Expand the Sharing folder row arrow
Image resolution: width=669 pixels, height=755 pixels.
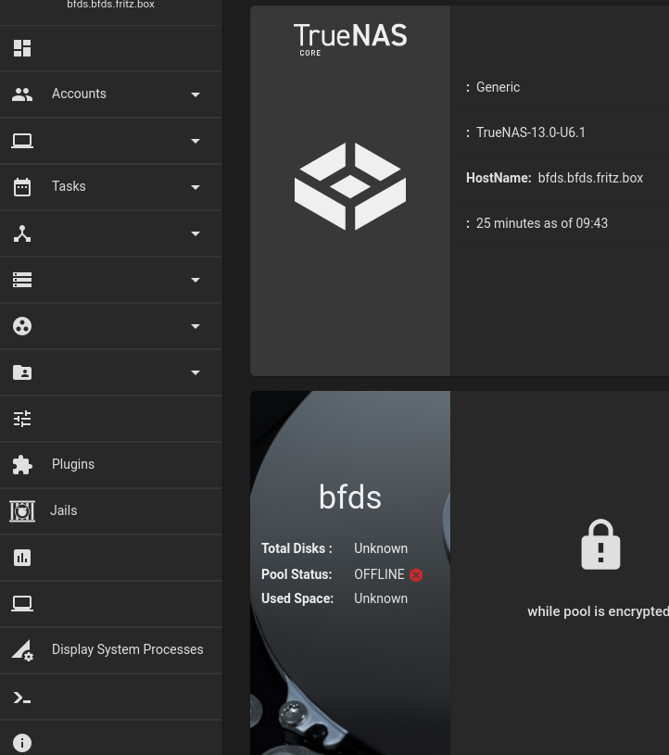coord(196,372)
